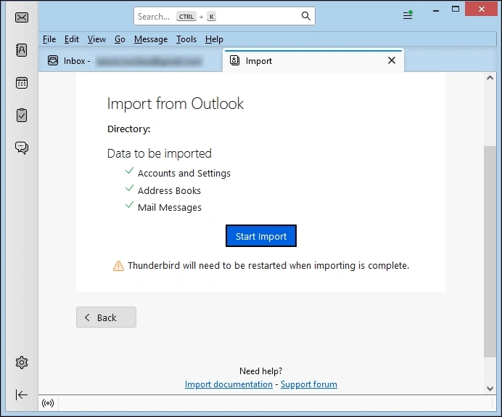Viewport: 502px width, 417px height.
Task: Open the Tasks space icon
Action: [22, 115]
